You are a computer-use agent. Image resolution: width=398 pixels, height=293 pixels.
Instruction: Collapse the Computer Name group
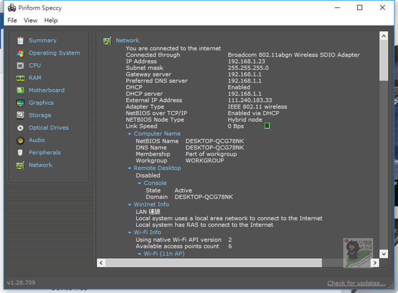pos(129,134)
